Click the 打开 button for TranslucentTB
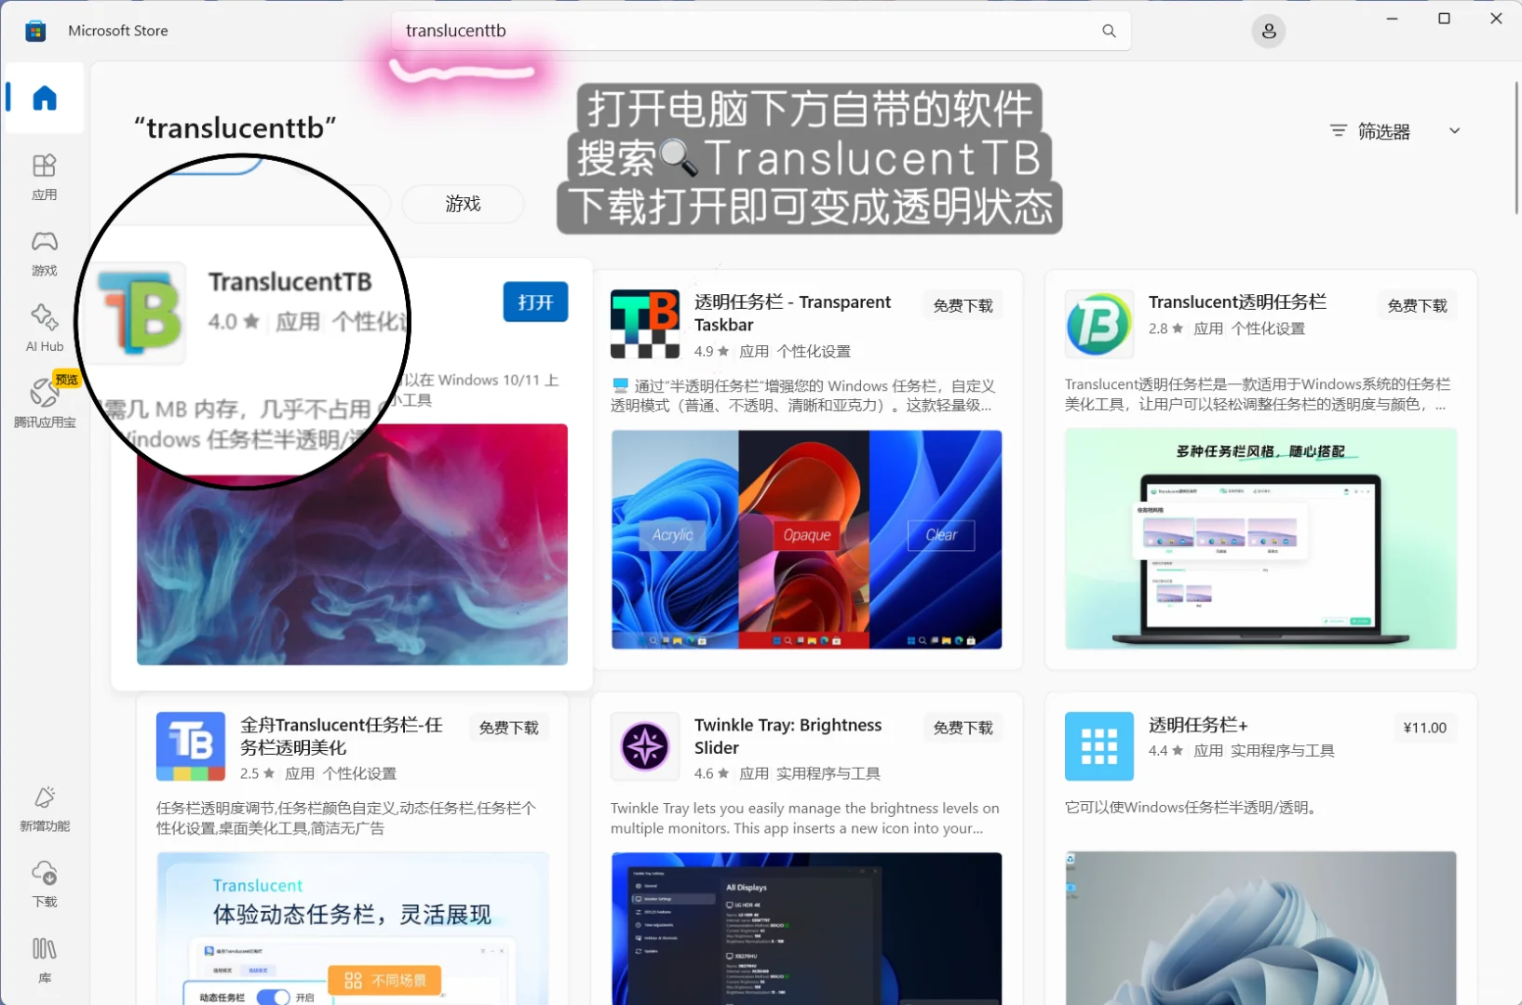This screenshot has height=1005, width=1522. [x=535, y=301]
